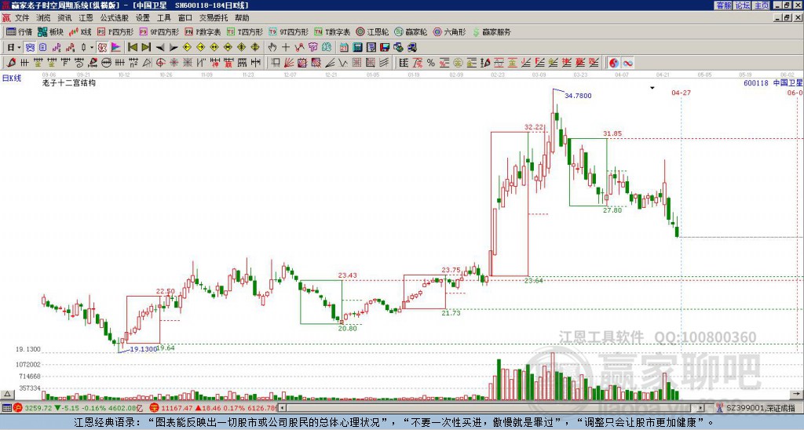Click the 老子十二宫结构 label

point(69,82)
